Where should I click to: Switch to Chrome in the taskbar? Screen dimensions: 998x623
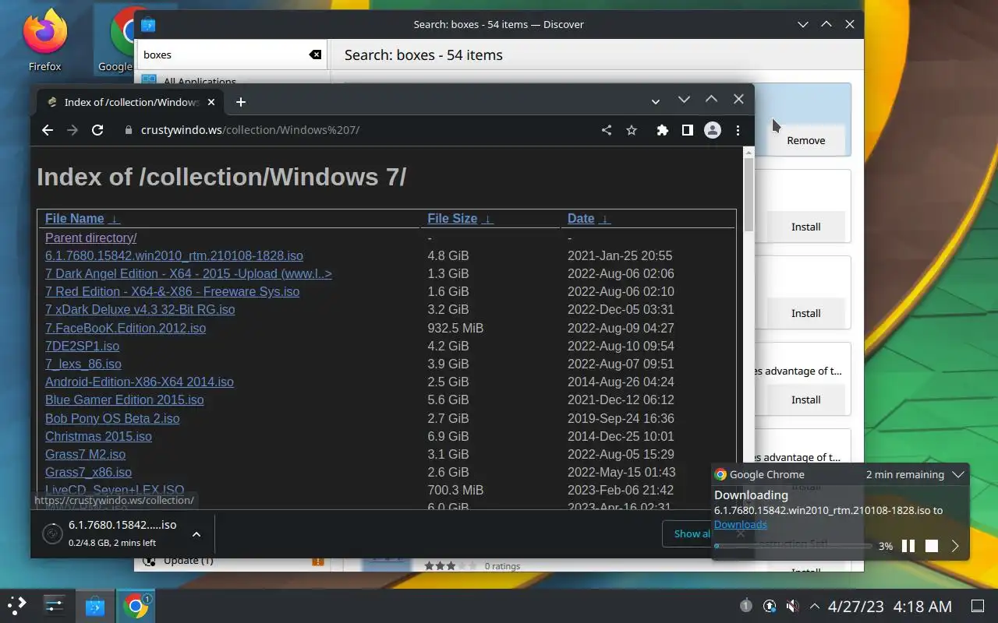coord(136,605)
